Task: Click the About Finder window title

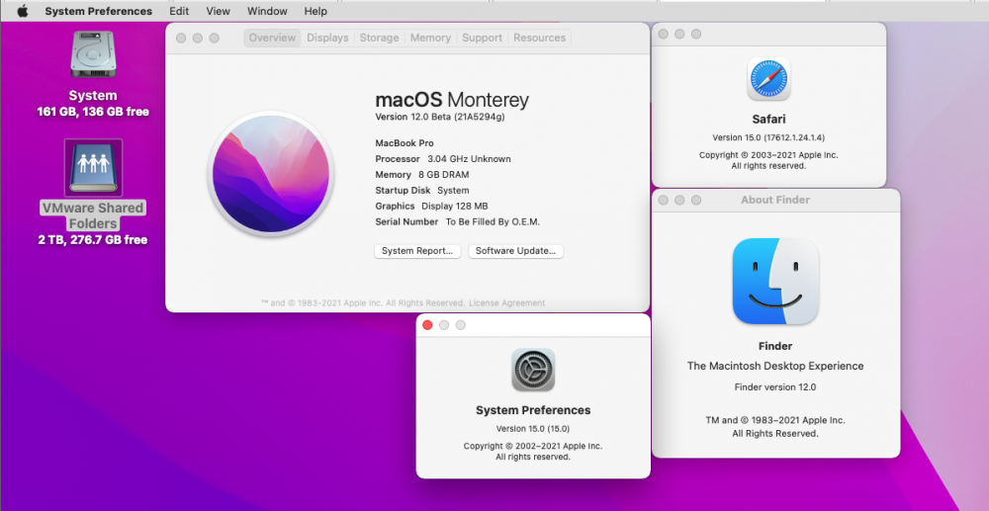Action: 775,200
